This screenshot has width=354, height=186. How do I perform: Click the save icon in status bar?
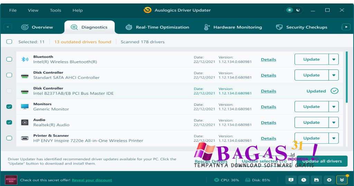pyautogui.click(x=316, y=180)
